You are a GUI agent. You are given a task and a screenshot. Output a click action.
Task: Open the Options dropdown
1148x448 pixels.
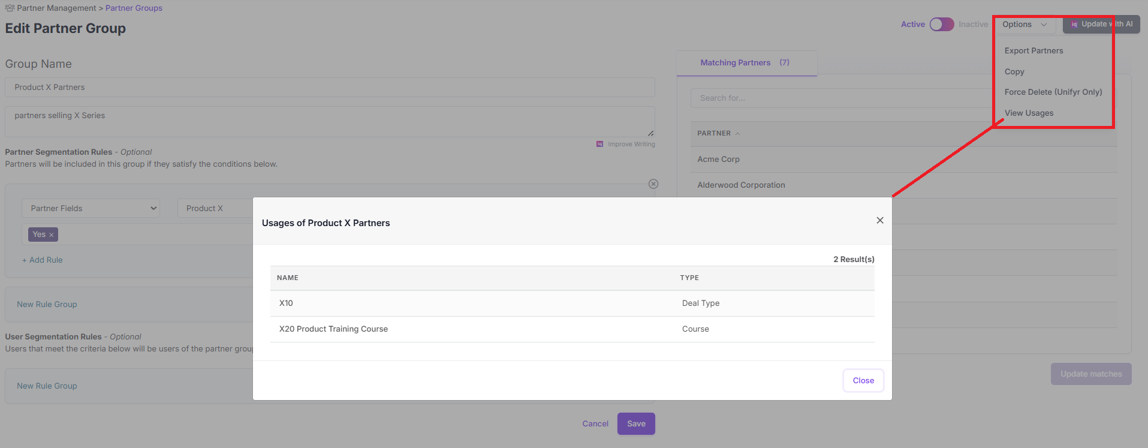[x=1024, y=25]
